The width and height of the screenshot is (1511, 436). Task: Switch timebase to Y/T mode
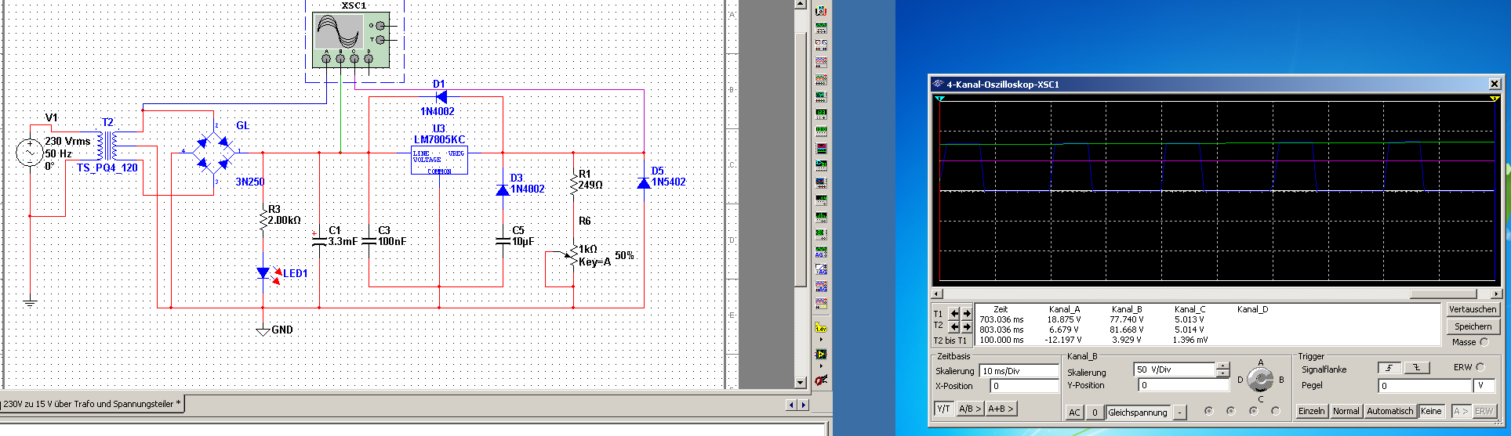click(943, 409)
